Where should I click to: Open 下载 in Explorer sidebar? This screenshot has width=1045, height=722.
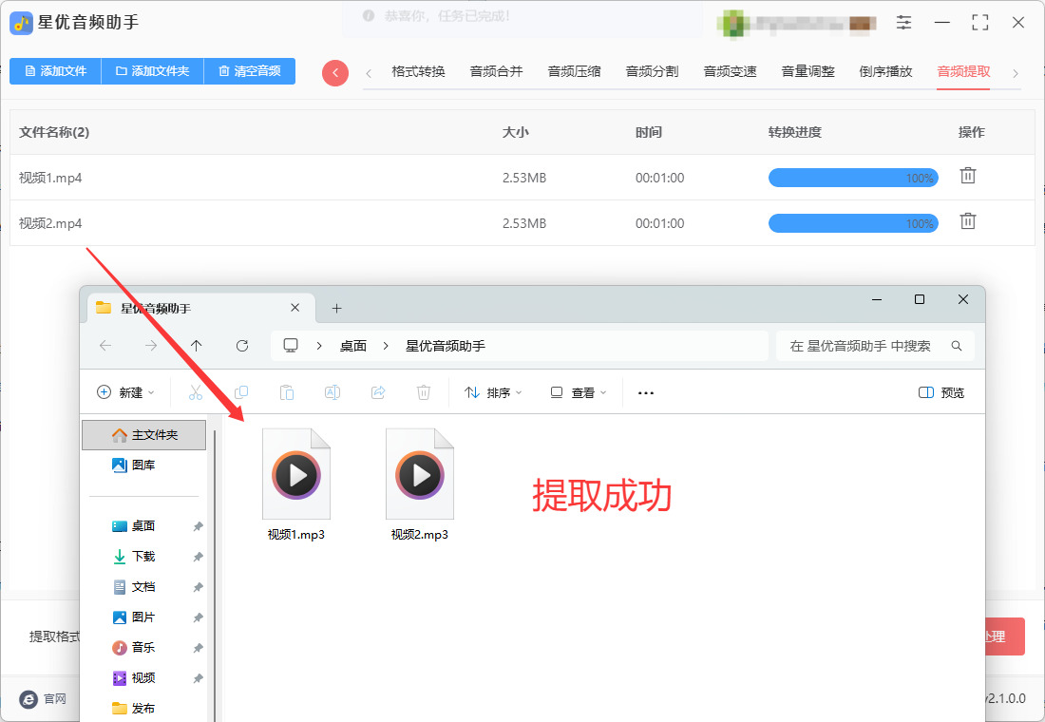[x=144, y=556]
